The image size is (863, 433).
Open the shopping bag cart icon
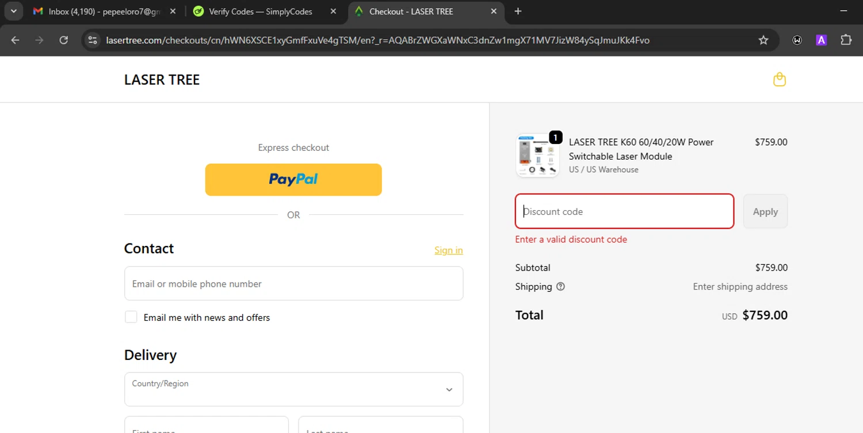(x=780, y=79)
